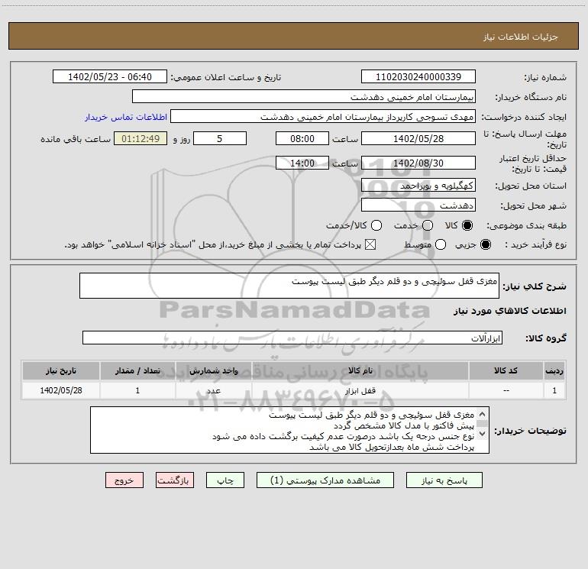Viewport: 588px width, 569px height.
Task: Click the delivery city دهدشت field
Action: [x=418, y=205]
